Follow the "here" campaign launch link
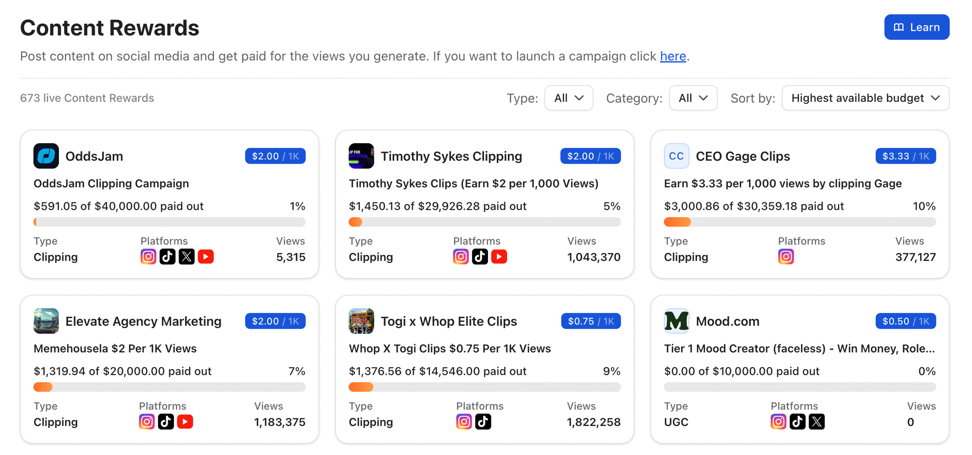Viewport: 972px width, 455px height. click(673, 56)
